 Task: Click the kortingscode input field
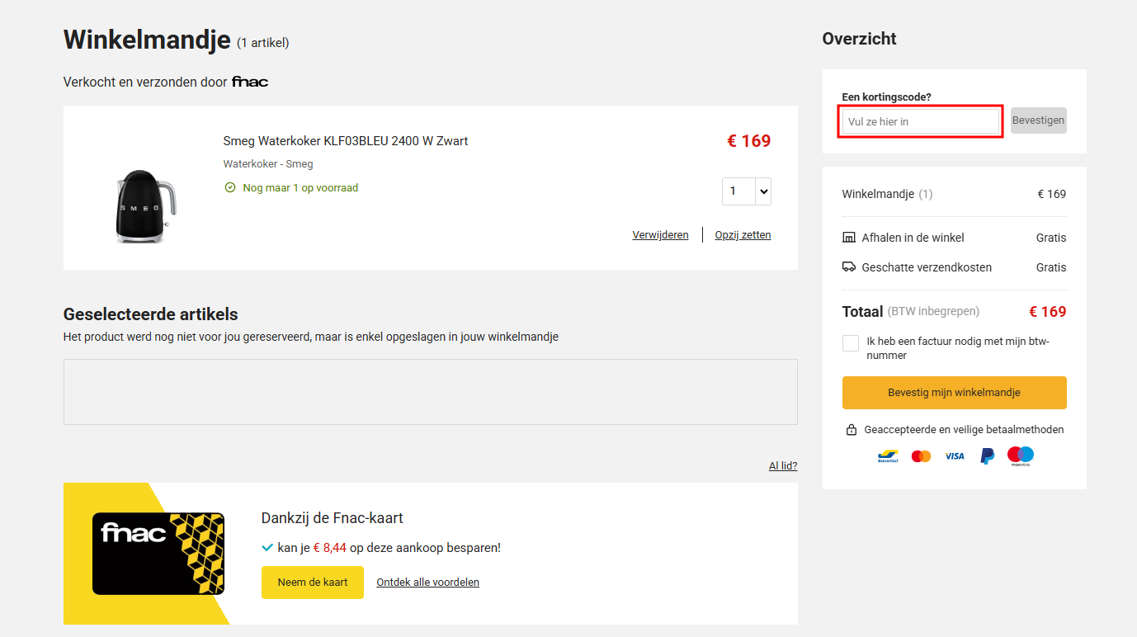click(919, 120)
